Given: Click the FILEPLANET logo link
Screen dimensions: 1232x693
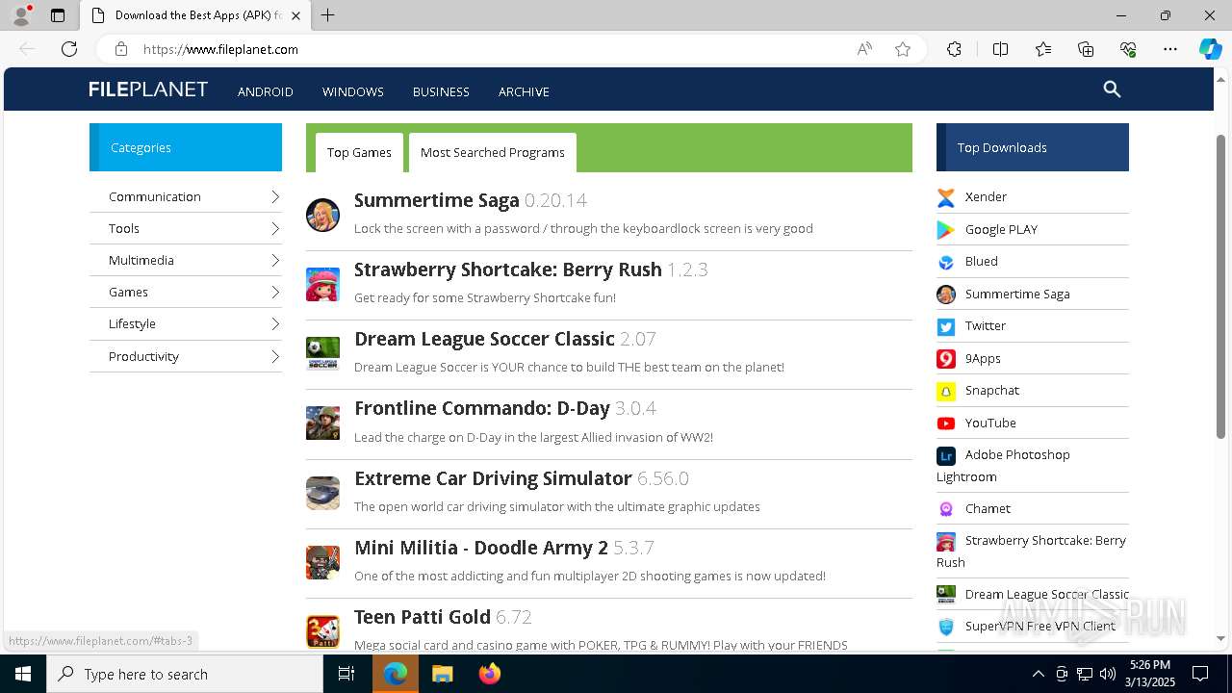Looking at the screenshot, I should click(x=148, y=90).
